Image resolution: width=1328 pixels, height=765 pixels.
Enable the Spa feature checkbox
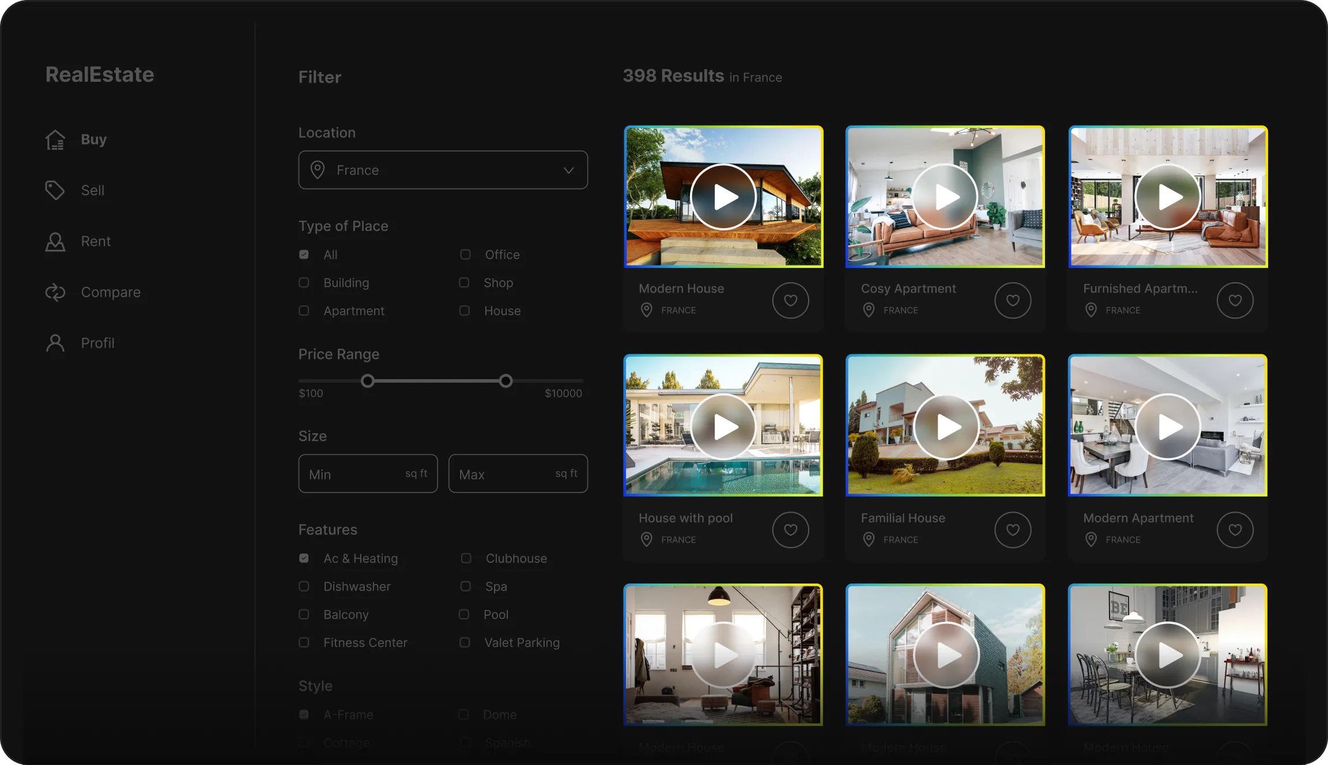(466, 586)
